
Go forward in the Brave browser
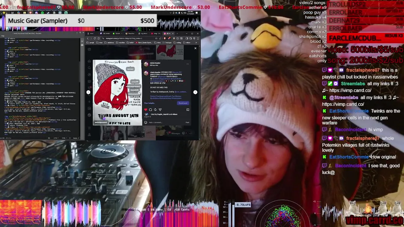pos(91,38)
